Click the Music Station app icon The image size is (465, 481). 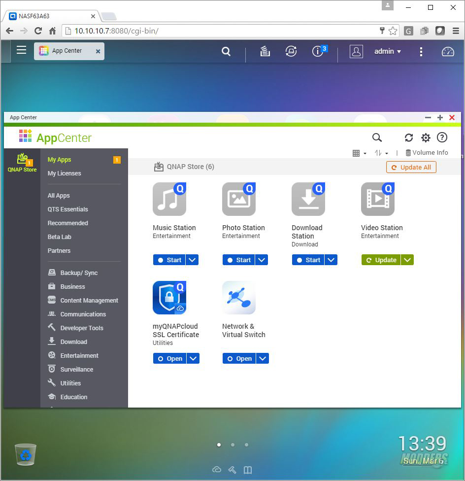169,199
